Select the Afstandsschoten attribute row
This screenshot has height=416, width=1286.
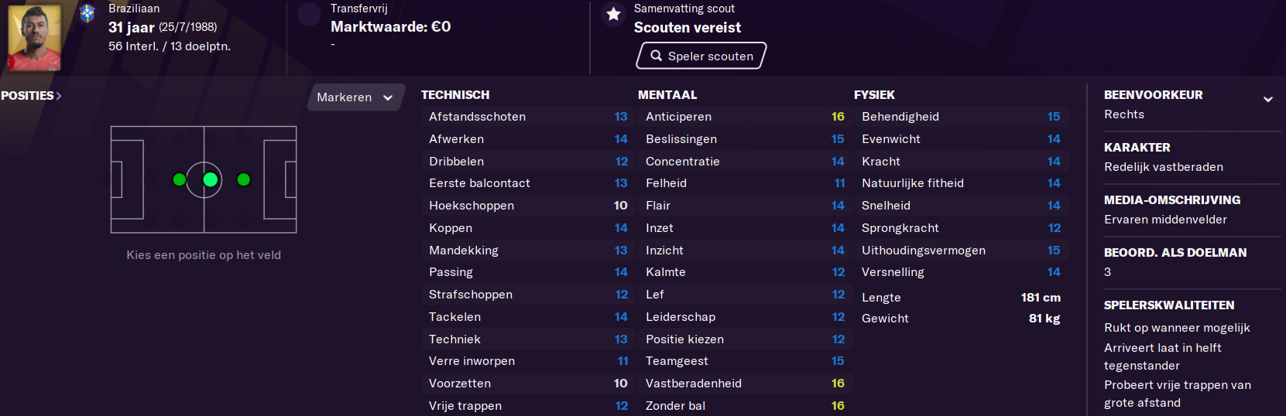pyautogui.click(x=527, y=117)
